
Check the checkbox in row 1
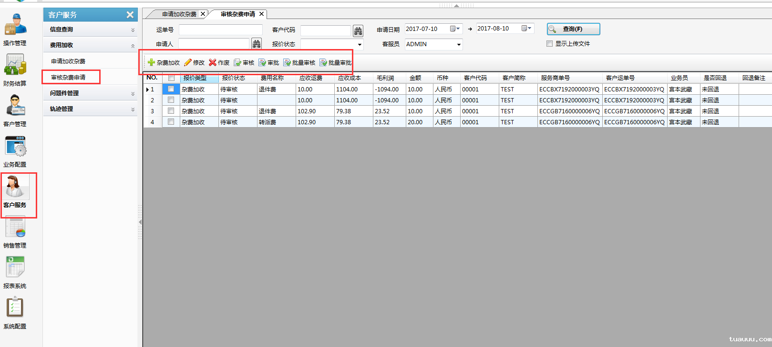click(x=171, y=89)
